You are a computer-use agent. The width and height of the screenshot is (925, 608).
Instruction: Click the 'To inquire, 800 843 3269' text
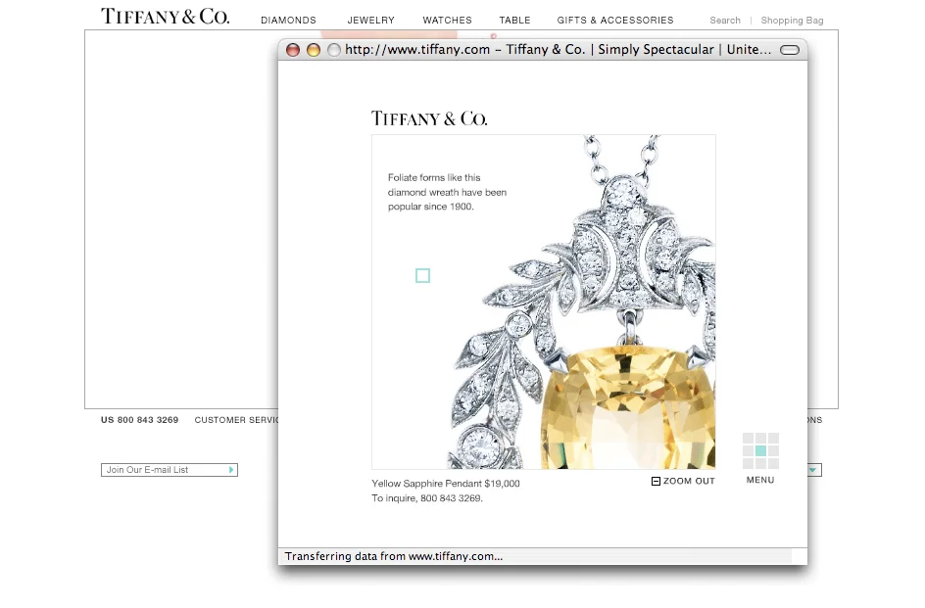tap(427, 498)
